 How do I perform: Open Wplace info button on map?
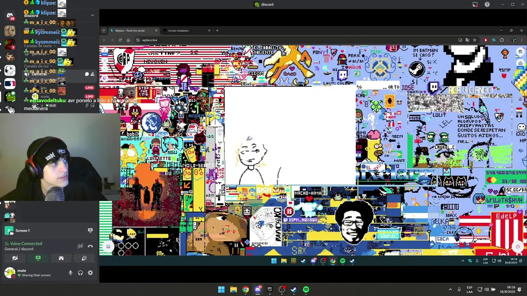click(105, 52)
